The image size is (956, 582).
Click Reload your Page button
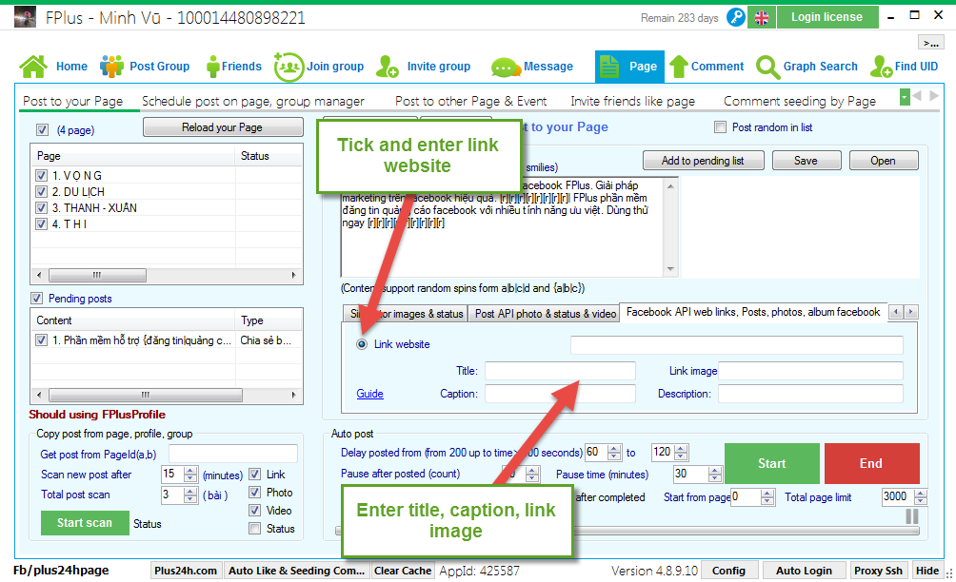tap(223, 127)
